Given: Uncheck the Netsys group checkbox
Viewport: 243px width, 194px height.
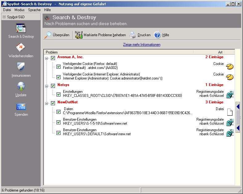Looking at the screenshot, I should pos(53,86).
